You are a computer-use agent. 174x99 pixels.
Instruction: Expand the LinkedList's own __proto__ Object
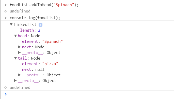pos(15,80)
